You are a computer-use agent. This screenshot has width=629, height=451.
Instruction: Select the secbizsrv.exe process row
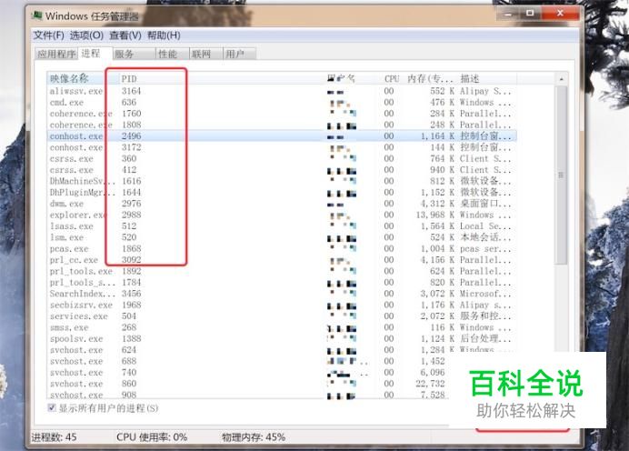tap(282, 305)
